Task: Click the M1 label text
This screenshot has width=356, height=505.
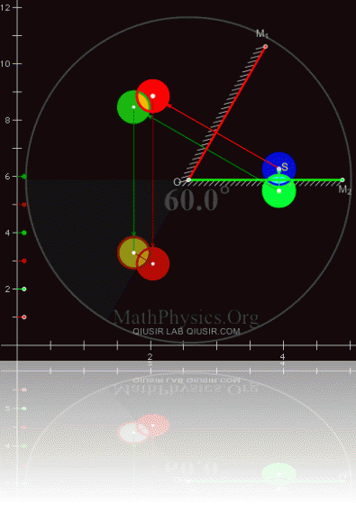Action: (x=262, y=33)
